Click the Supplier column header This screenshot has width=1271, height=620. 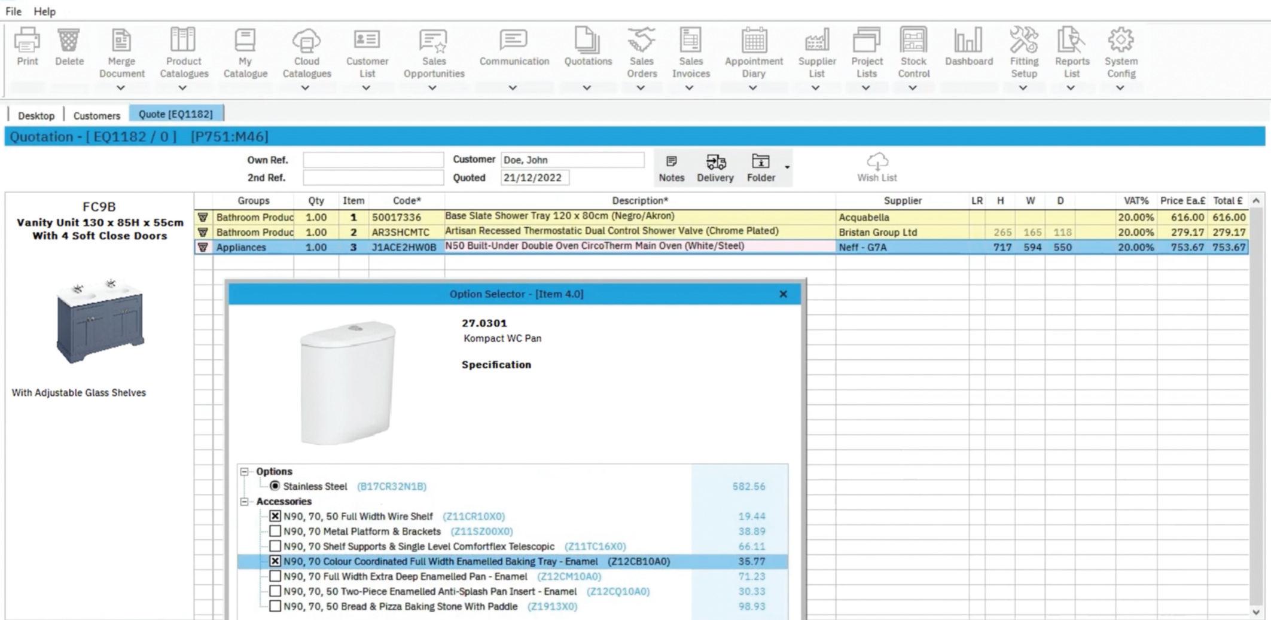tap(903, 201)
